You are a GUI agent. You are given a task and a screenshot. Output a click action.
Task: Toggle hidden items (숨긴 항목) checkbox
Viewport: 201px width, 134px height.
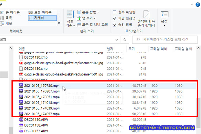click(x=115, y=25)
